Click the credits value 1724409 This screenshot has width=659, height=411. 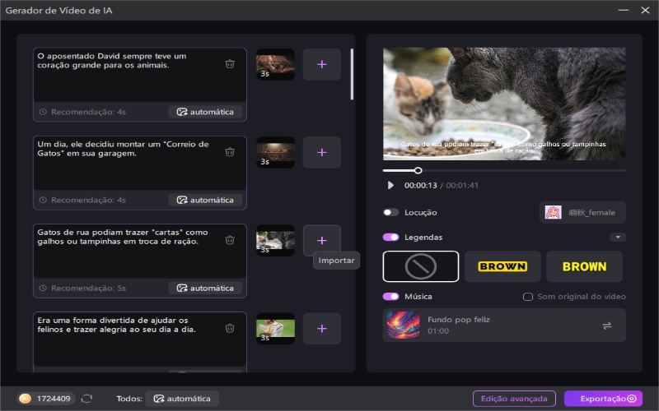[x=54, y=399]
